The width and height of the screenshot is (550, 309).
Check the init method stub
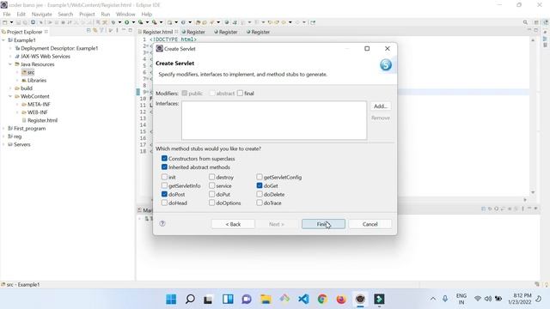pyautogui.click(x=164, y=177)
